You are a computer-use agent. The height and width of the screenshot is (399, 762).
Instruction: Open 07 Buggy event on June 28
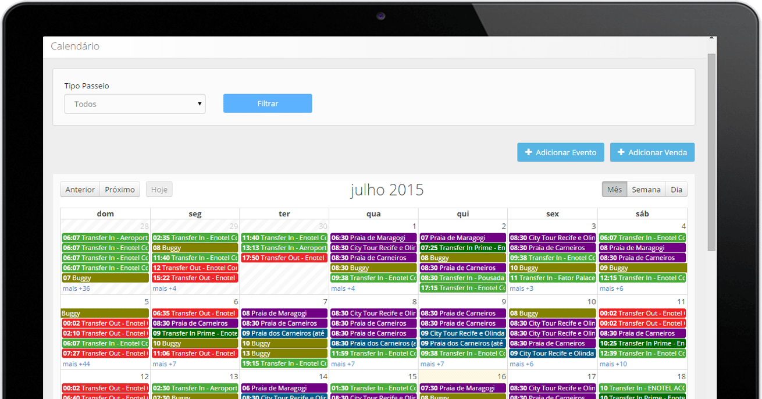coord(105,278)
